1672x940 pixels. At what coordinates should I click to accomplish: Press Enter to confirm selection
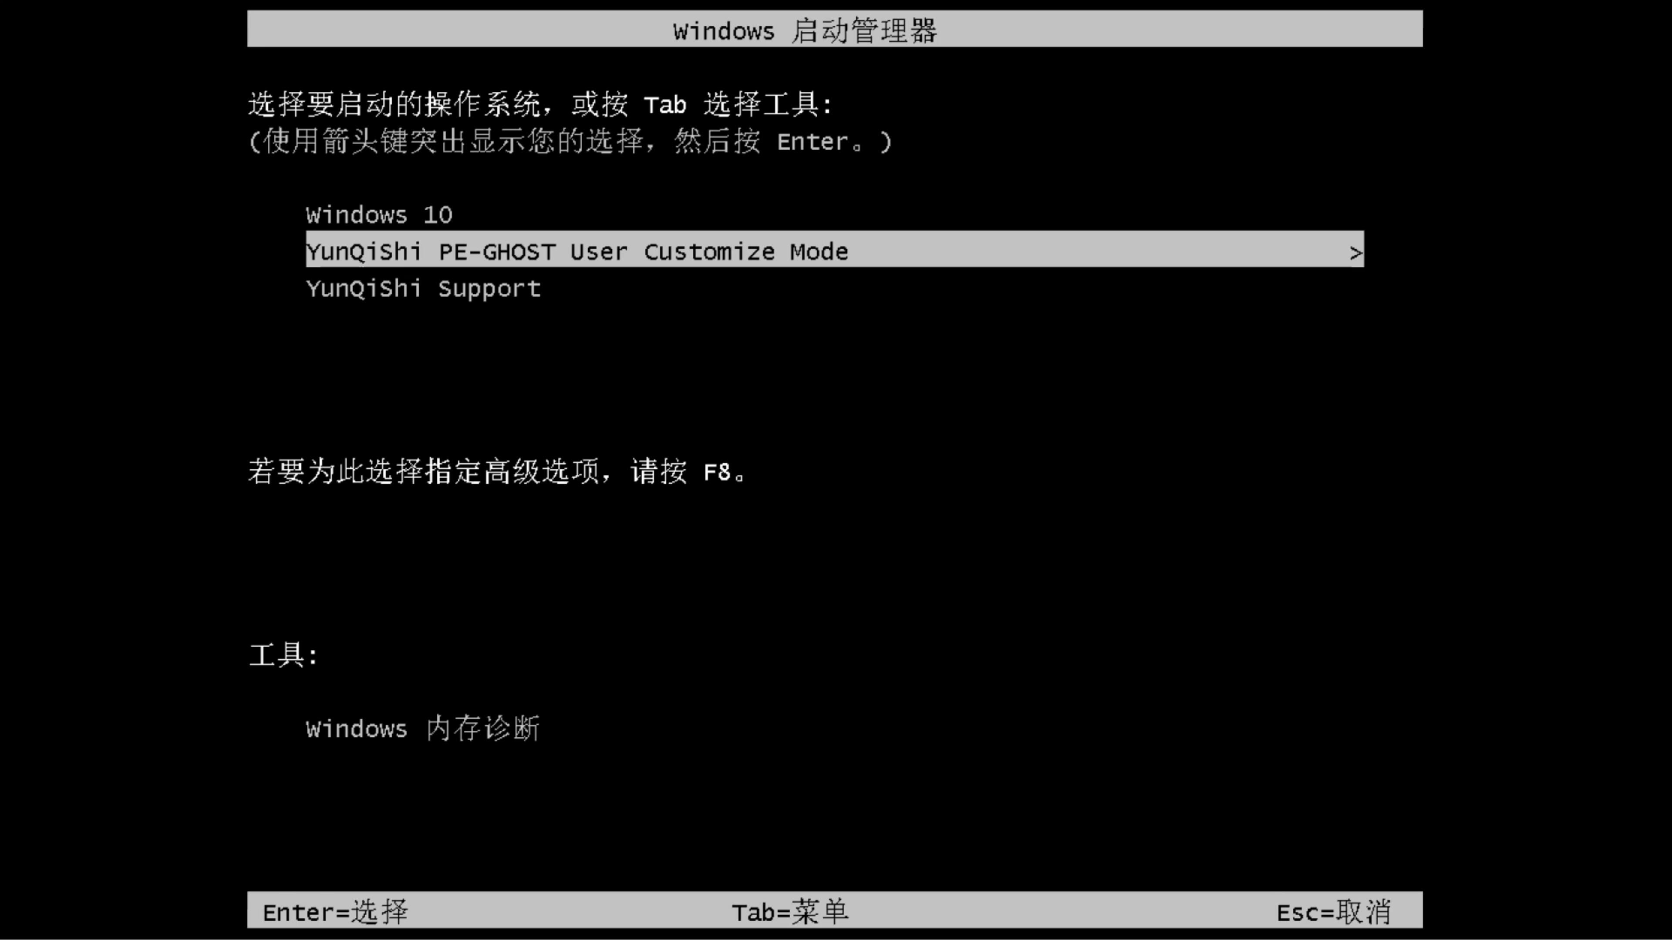pyautogui.click(x=333, y=911)
